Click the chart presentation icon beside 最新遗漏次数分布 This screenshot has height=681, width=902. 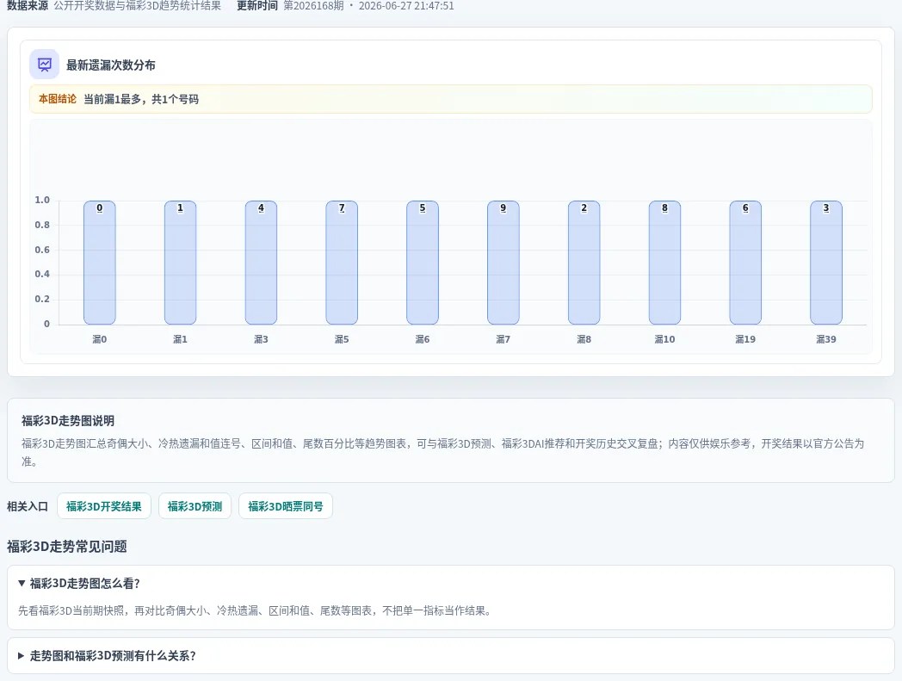44,65
